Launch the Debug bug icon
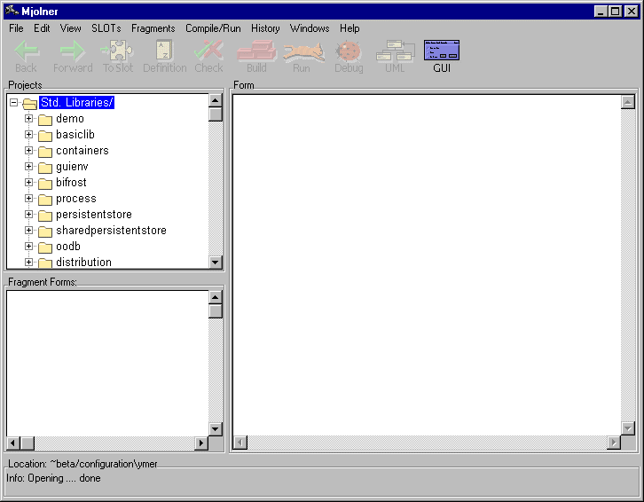 (x=349, y=51)
